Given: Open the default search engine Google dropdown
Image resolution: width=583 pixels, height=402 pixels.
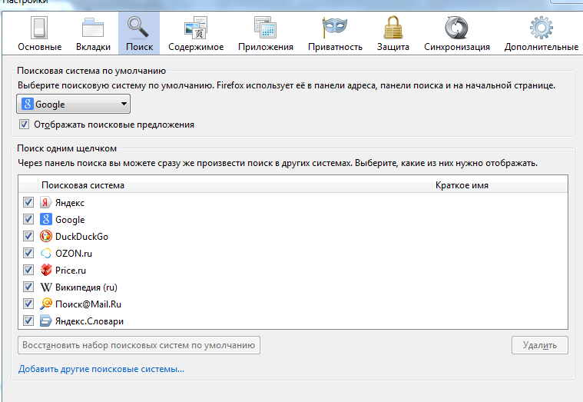Looking at the screenshot, I should 74,105.
